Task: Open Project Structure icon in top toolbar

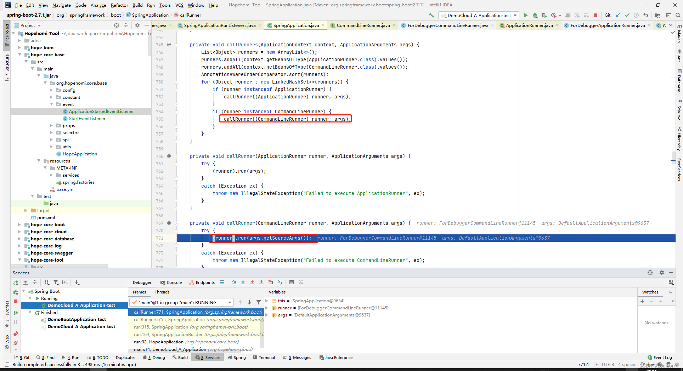Action: pyautogui.click(x=657, y=15)
